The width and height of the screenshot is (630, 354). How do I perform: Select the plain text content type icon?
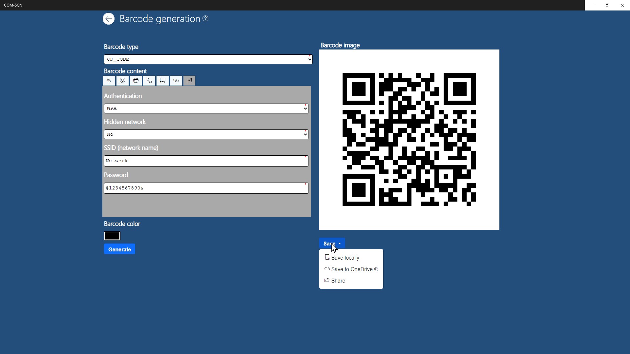tap(109, 81)
